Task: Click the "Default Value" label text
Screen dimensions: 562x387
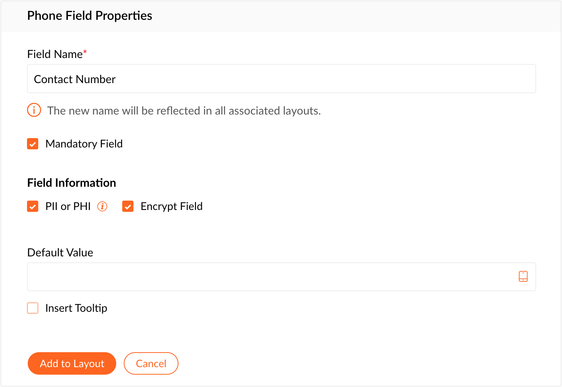Action: coord(60,253)
